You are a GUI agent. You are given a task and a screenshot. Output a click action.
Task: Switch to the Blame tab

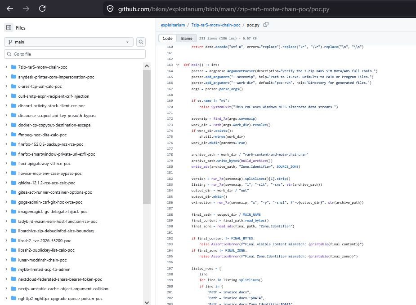[187, 39]
